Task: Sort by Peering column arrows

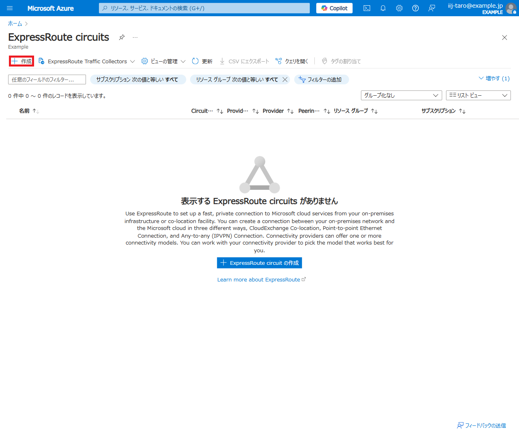Action: click(327, 111)
